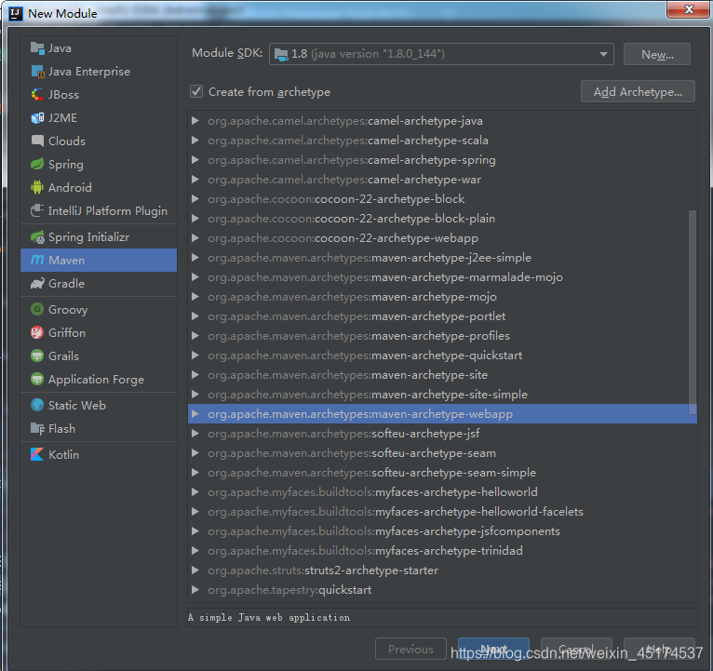This screenshot has height=671, width=713.
Task: Expand softeu-archetype-jsf arrow
Action: (x=195, y=434)
